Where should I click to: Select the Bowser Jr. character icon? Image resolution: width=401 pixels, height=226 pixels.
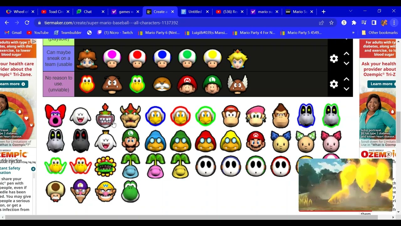pyautogui.click(x=106, y=116)
